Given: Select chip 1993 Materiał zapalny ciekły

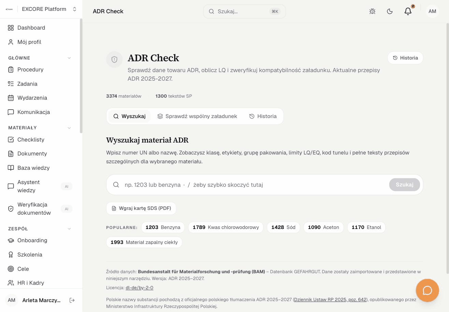Looking at the screenshot, I should pyautogui.click(x=144, y=242).
